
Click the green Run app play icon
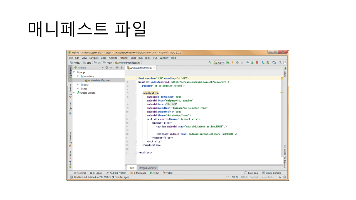point(228,63)
